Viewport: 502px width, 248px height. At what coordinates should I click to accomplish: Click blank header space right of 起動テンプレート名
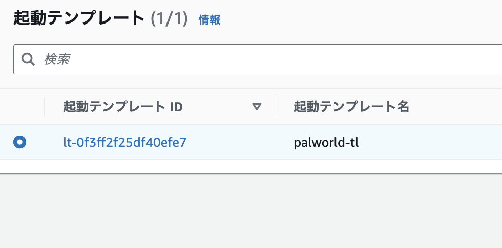(x=456, y=107)
